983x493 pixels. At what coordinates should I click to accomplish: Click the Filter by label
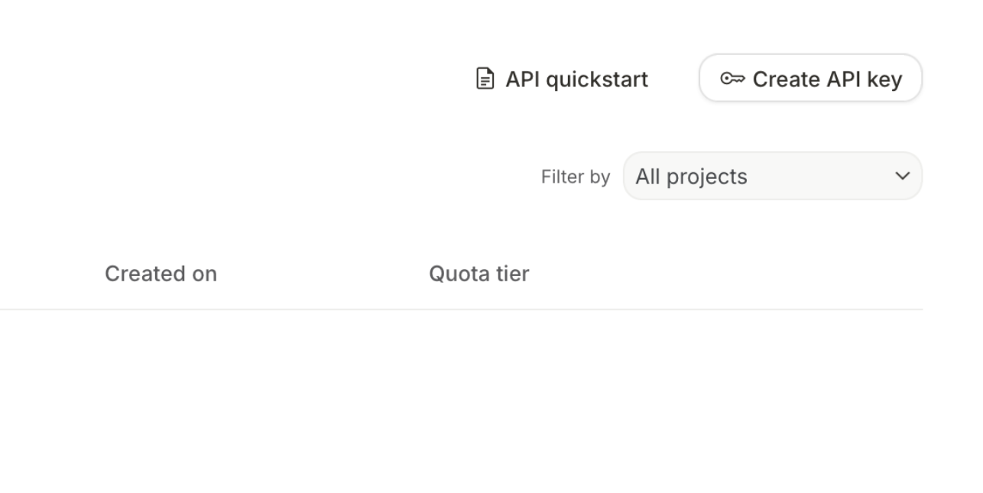point(575,177)
